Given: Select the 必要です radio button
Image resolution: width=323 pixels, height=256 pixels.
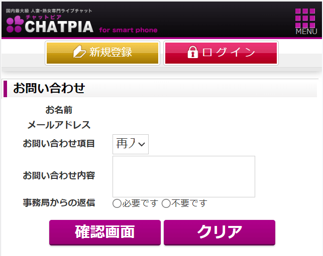Looking at the screenshot, I should [x=117, y=203].
